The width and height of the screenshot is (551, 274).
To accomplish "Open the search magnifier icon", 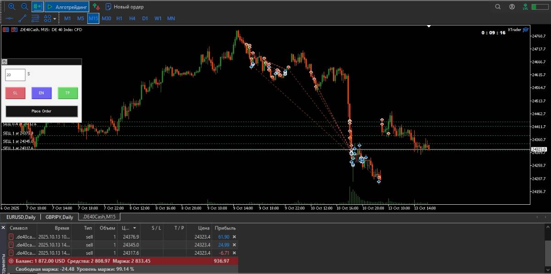I will click(x=498, y=7).
